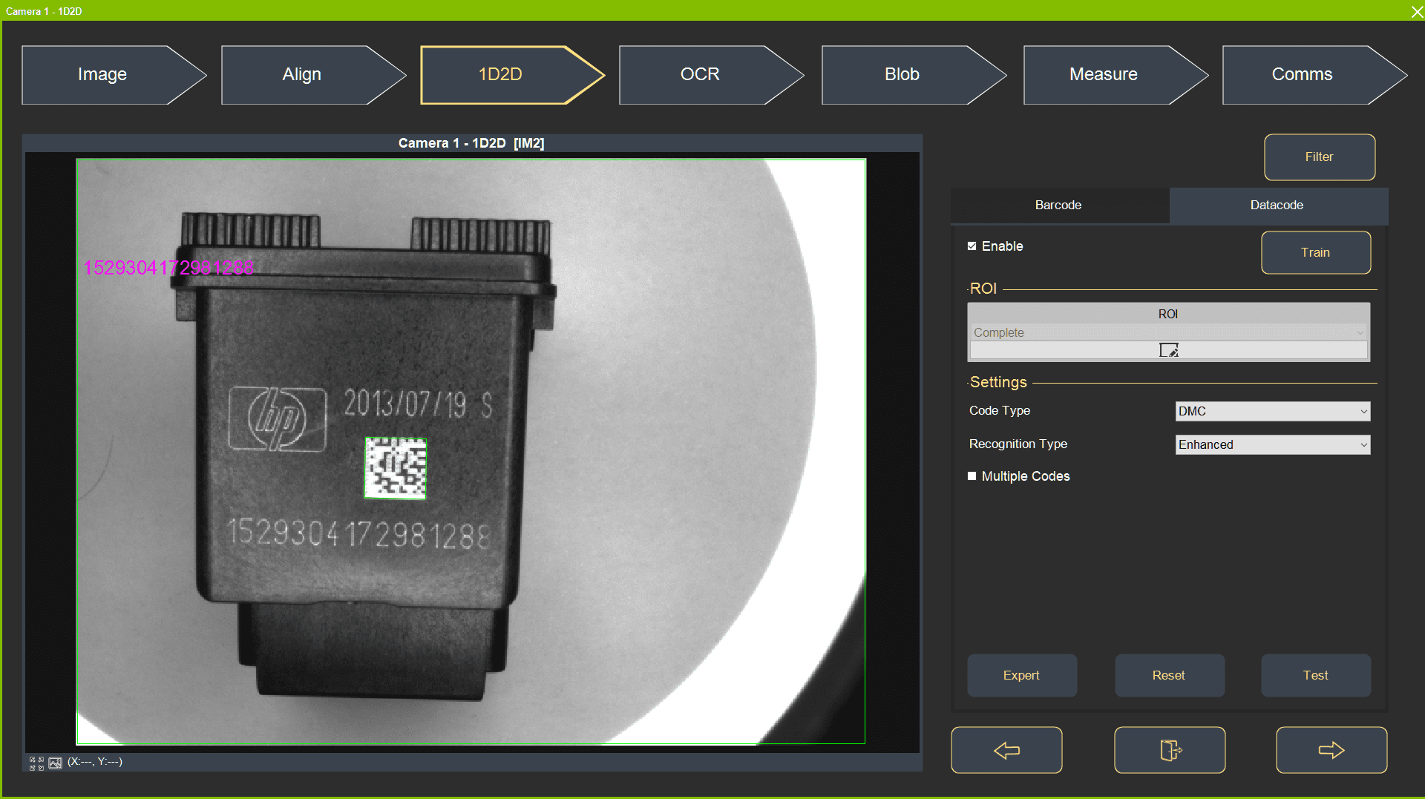Go forward with the right arrow button

click(x=1331, y=750)
